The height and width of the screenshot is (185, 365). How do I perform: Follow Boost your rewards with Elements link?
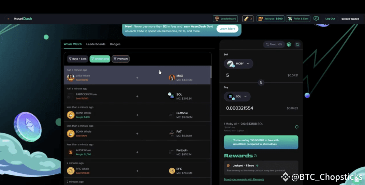click(x=244, y=180)
